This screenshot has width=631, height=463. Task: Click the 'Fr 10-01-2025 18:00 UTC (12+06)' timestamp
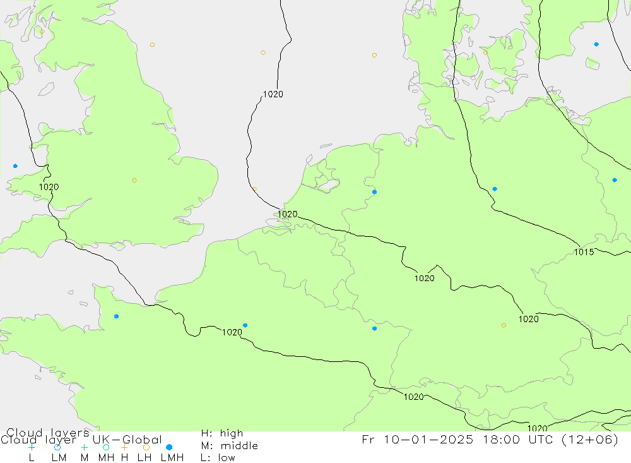(x=490, y=439)
